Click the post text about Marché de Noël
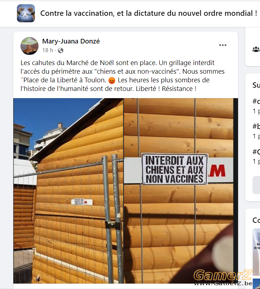This screenshot has width=260, height=289. coord(122,76)
